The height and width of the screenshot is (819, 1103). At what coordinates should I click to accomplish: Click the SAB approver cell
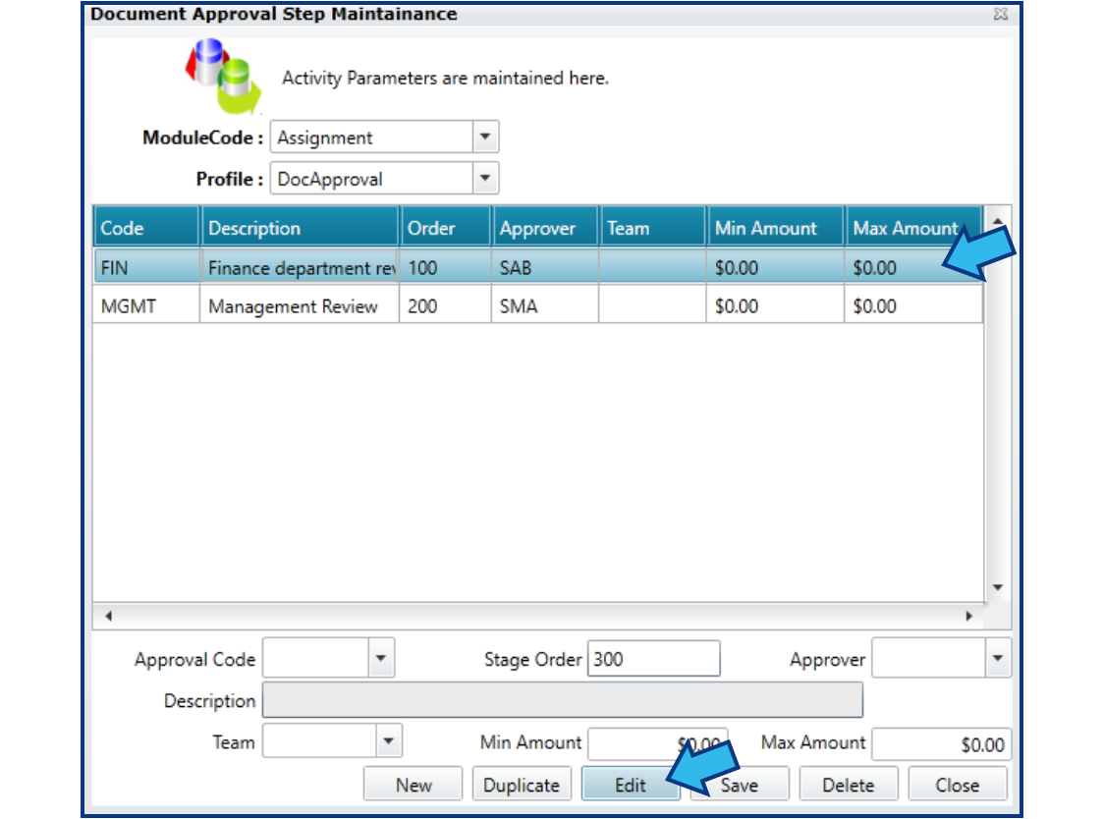pos(545,267)
